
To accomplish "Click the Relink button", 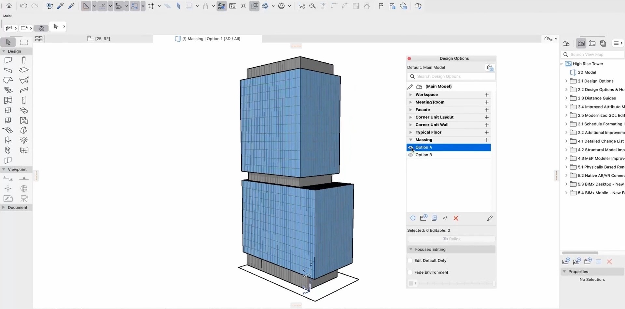I will pos(451,239).
